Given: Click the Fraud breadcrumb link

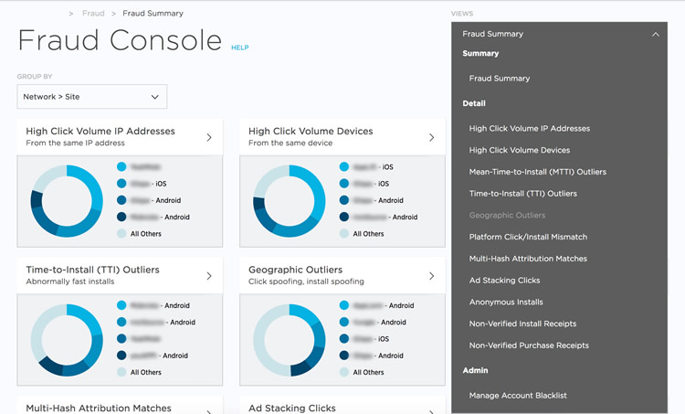Looking at the screenshot, I should (x=93, y=14).
